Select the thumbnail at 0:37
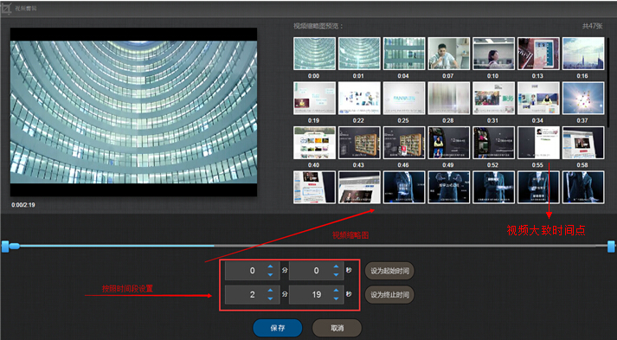The height and width of the screenshot is (340, 617). (583, 99)
